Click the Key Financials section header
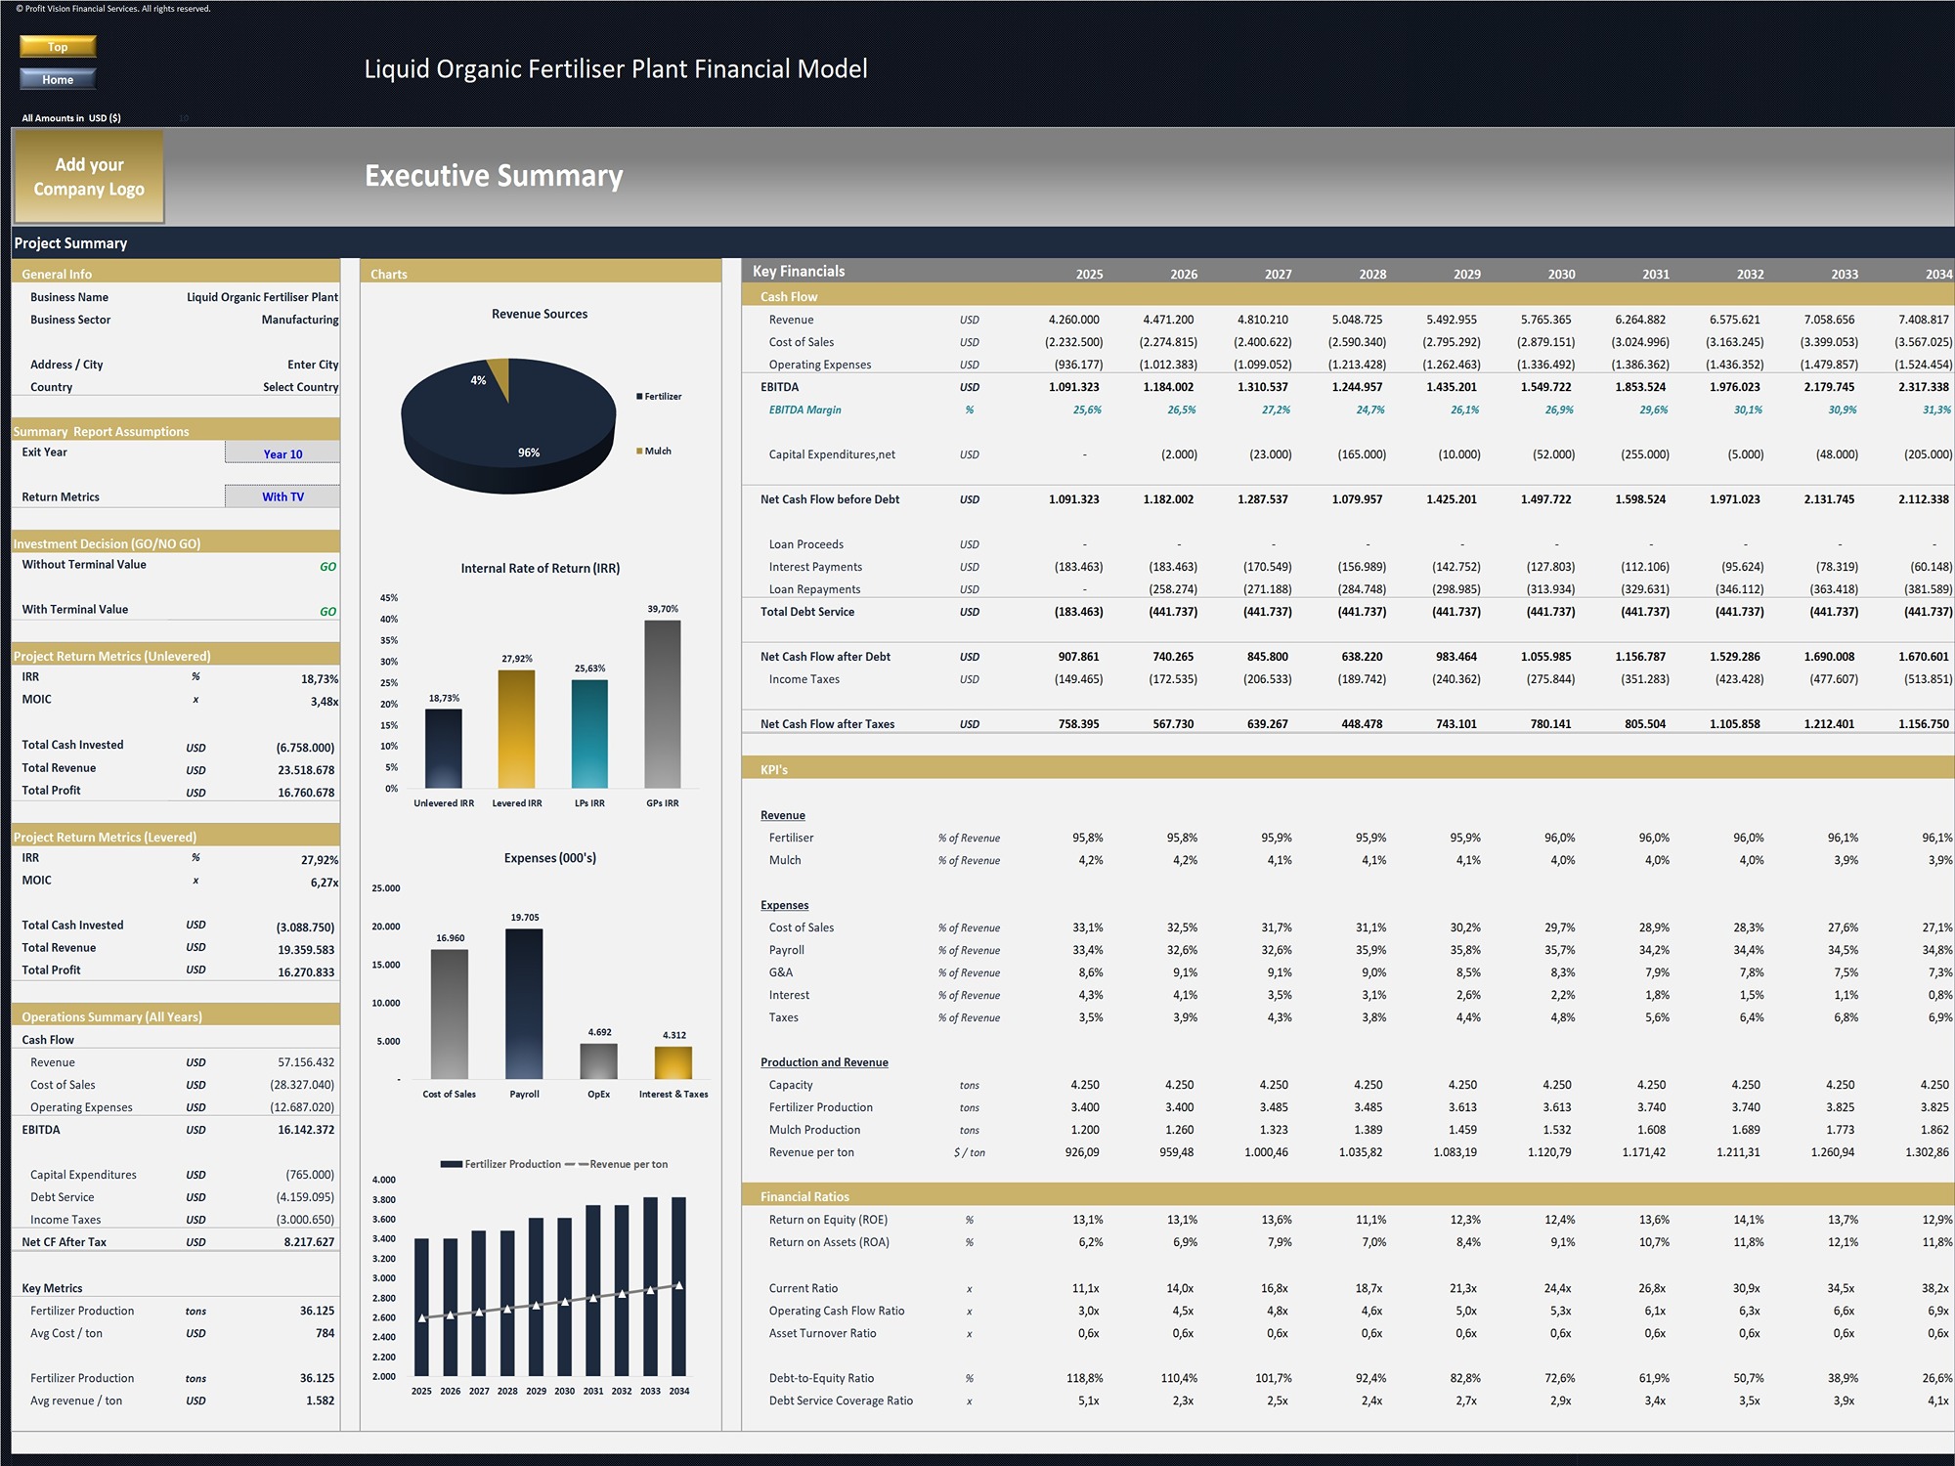Screen dimensions: 1955x1466 [x=799, y=272]
